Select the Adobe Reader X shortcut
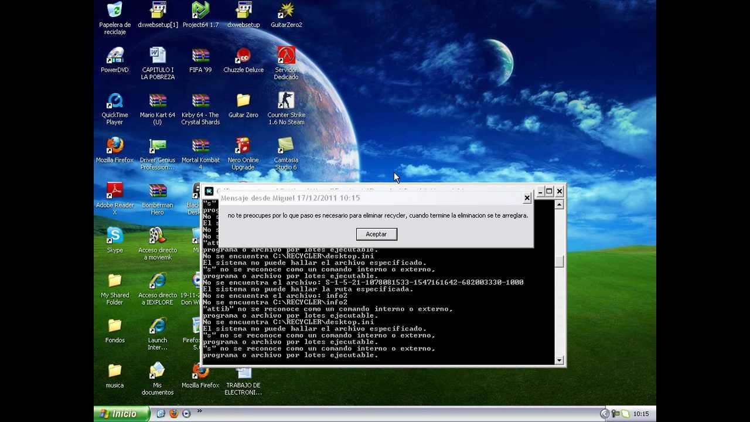The image size is (750, 422). click(x=115, y=199)
